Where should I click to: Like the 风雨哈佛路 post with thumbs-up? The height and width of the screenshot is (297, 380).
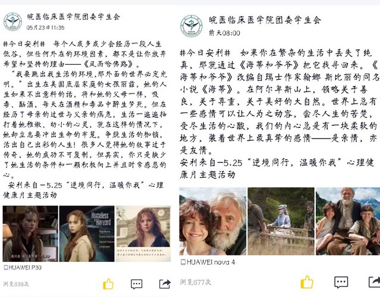point(108,284)
